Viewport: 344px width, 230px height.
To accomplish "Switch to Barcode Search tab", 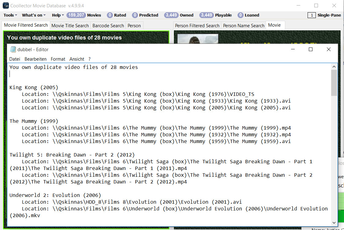I will pos(108,26).
